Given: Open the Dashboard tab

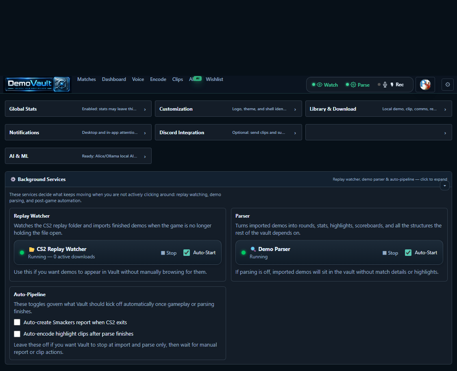Looking at the screenshot, I should (114, 79).
